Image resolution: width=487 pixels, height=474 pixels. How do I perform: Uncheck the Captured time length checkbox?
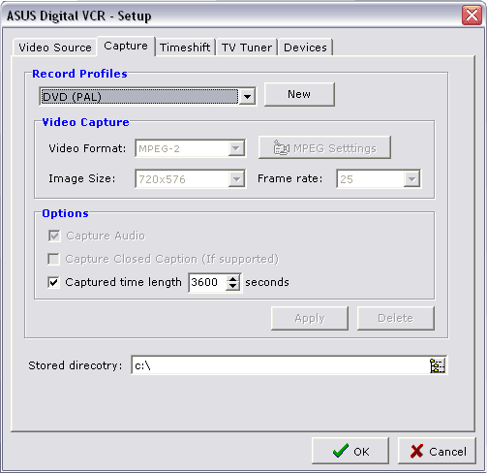pos(53,282)
